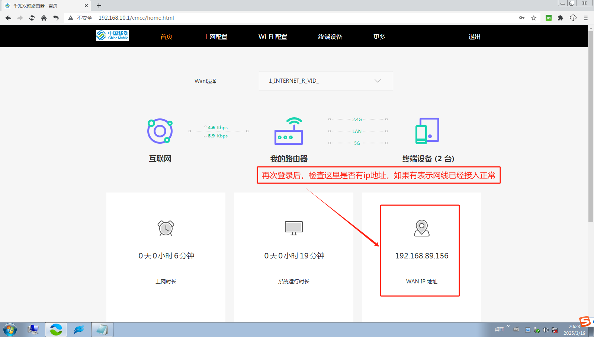Close the 千兆双频路由器 tab

tap(86, 6)
